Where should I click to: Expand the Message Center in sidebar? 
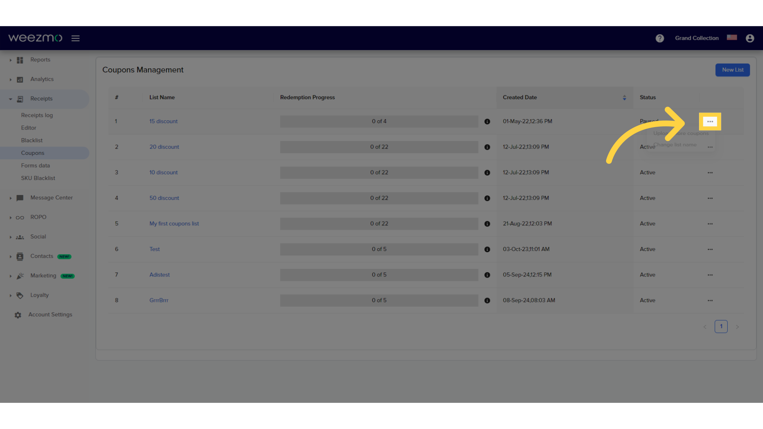[10, 197]
